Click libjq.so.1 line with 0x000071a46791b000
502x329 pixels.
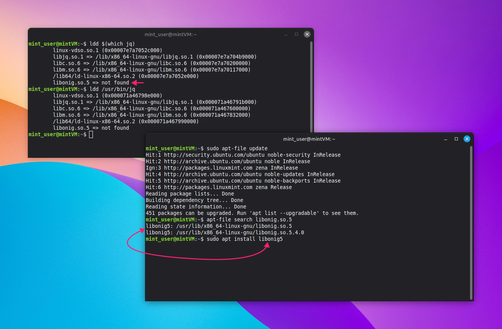tap(155, 102)
